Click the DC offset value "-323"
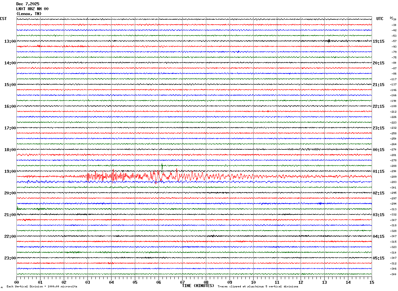Screen dimensions: 398x291 [393, 247]
